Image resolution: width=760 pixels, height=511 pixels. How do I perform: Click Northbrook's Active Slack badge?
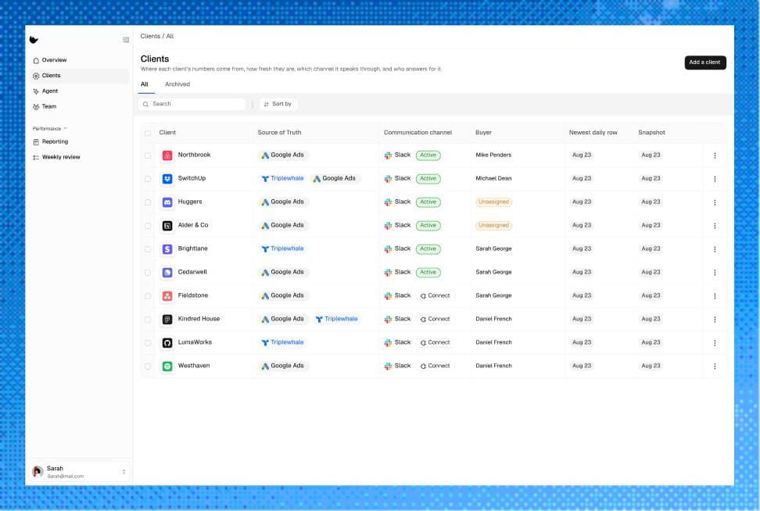pos(428,155)
